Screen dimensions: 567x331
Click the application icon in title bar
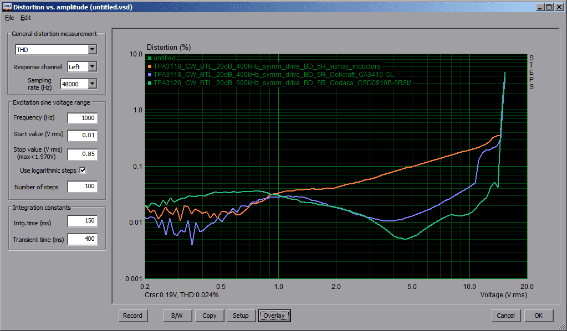(x=6, y=7)
